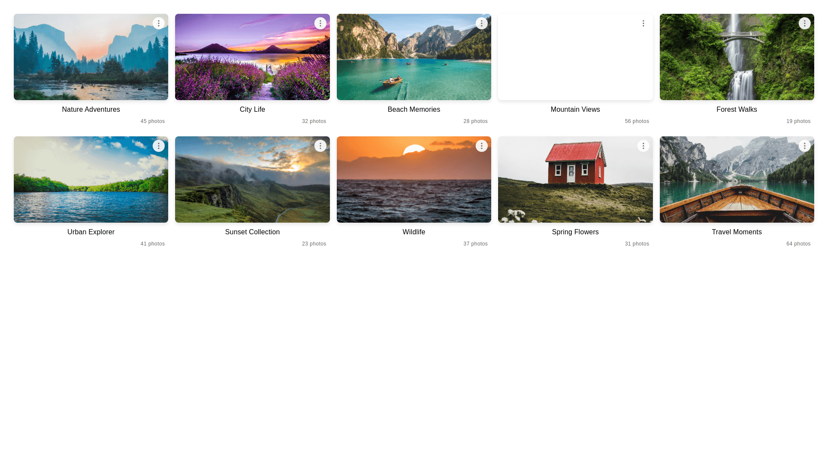Open blank Mountain Views album cover

tap(575, 57)
